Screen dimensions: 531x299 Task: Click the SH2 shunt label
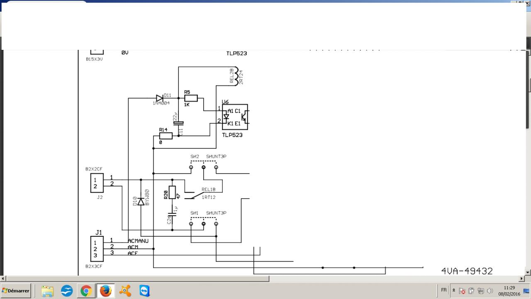[195, 157]
